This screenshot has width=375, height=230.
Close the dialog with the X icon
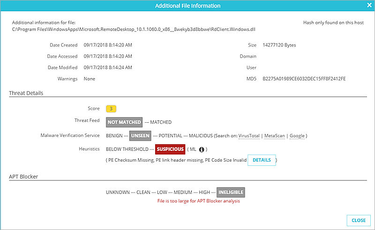[369, 6]
